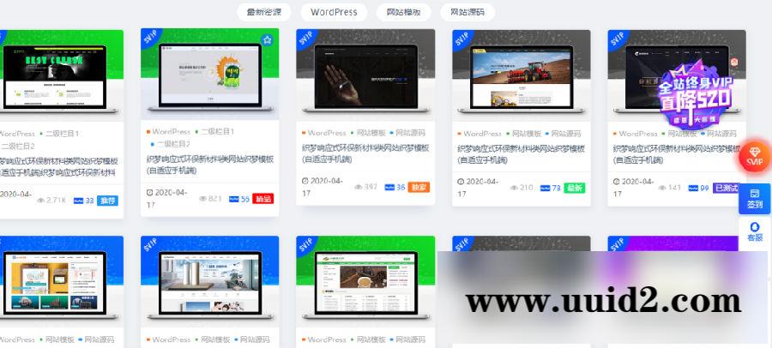
Task: Select the 网站模板 filter tab
Action: (x=403, y=12)
